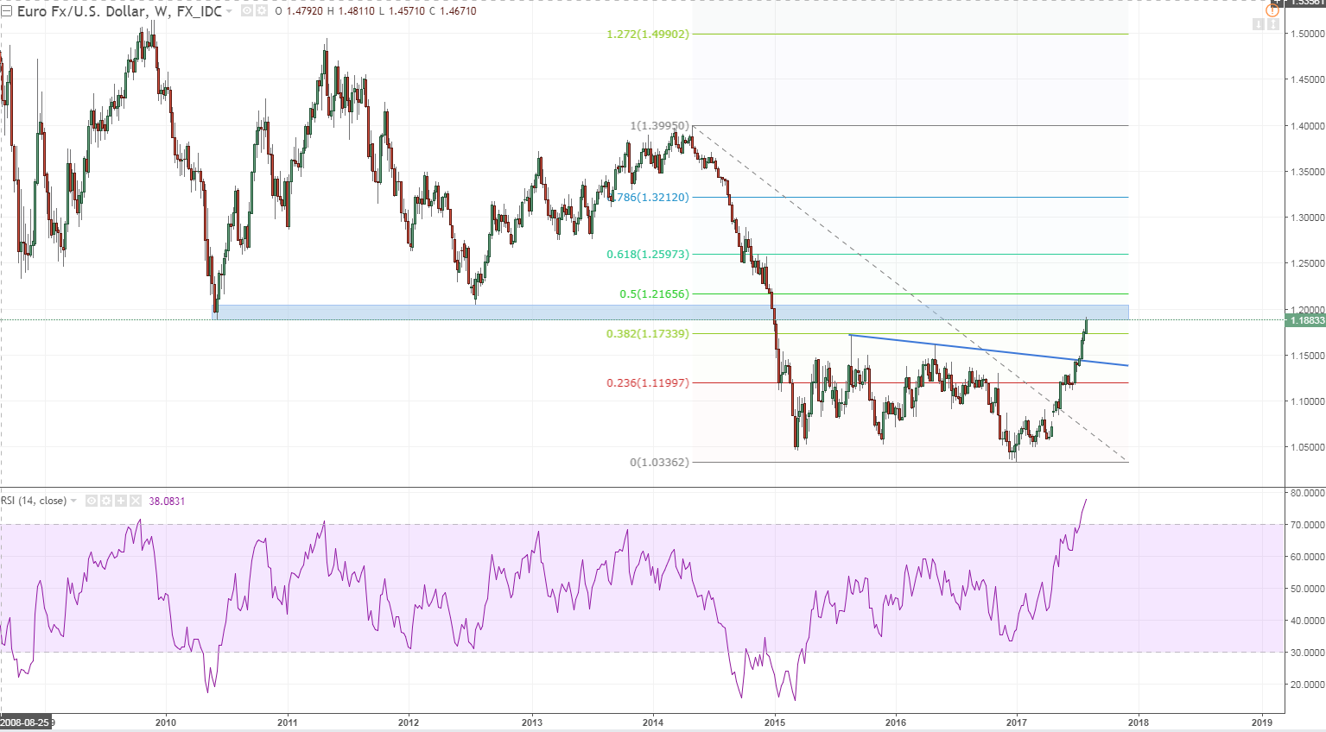Image resolution: width=1326 pixels, height=732 pixels.
Task: Click the orange exclamation warning icon
Action: click(x=1272, y=10)
